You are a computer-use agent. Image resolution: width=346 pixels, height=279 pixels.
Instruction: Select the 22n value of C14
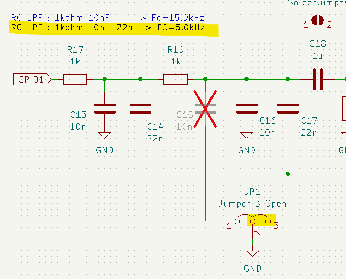(x=155, y=139)
